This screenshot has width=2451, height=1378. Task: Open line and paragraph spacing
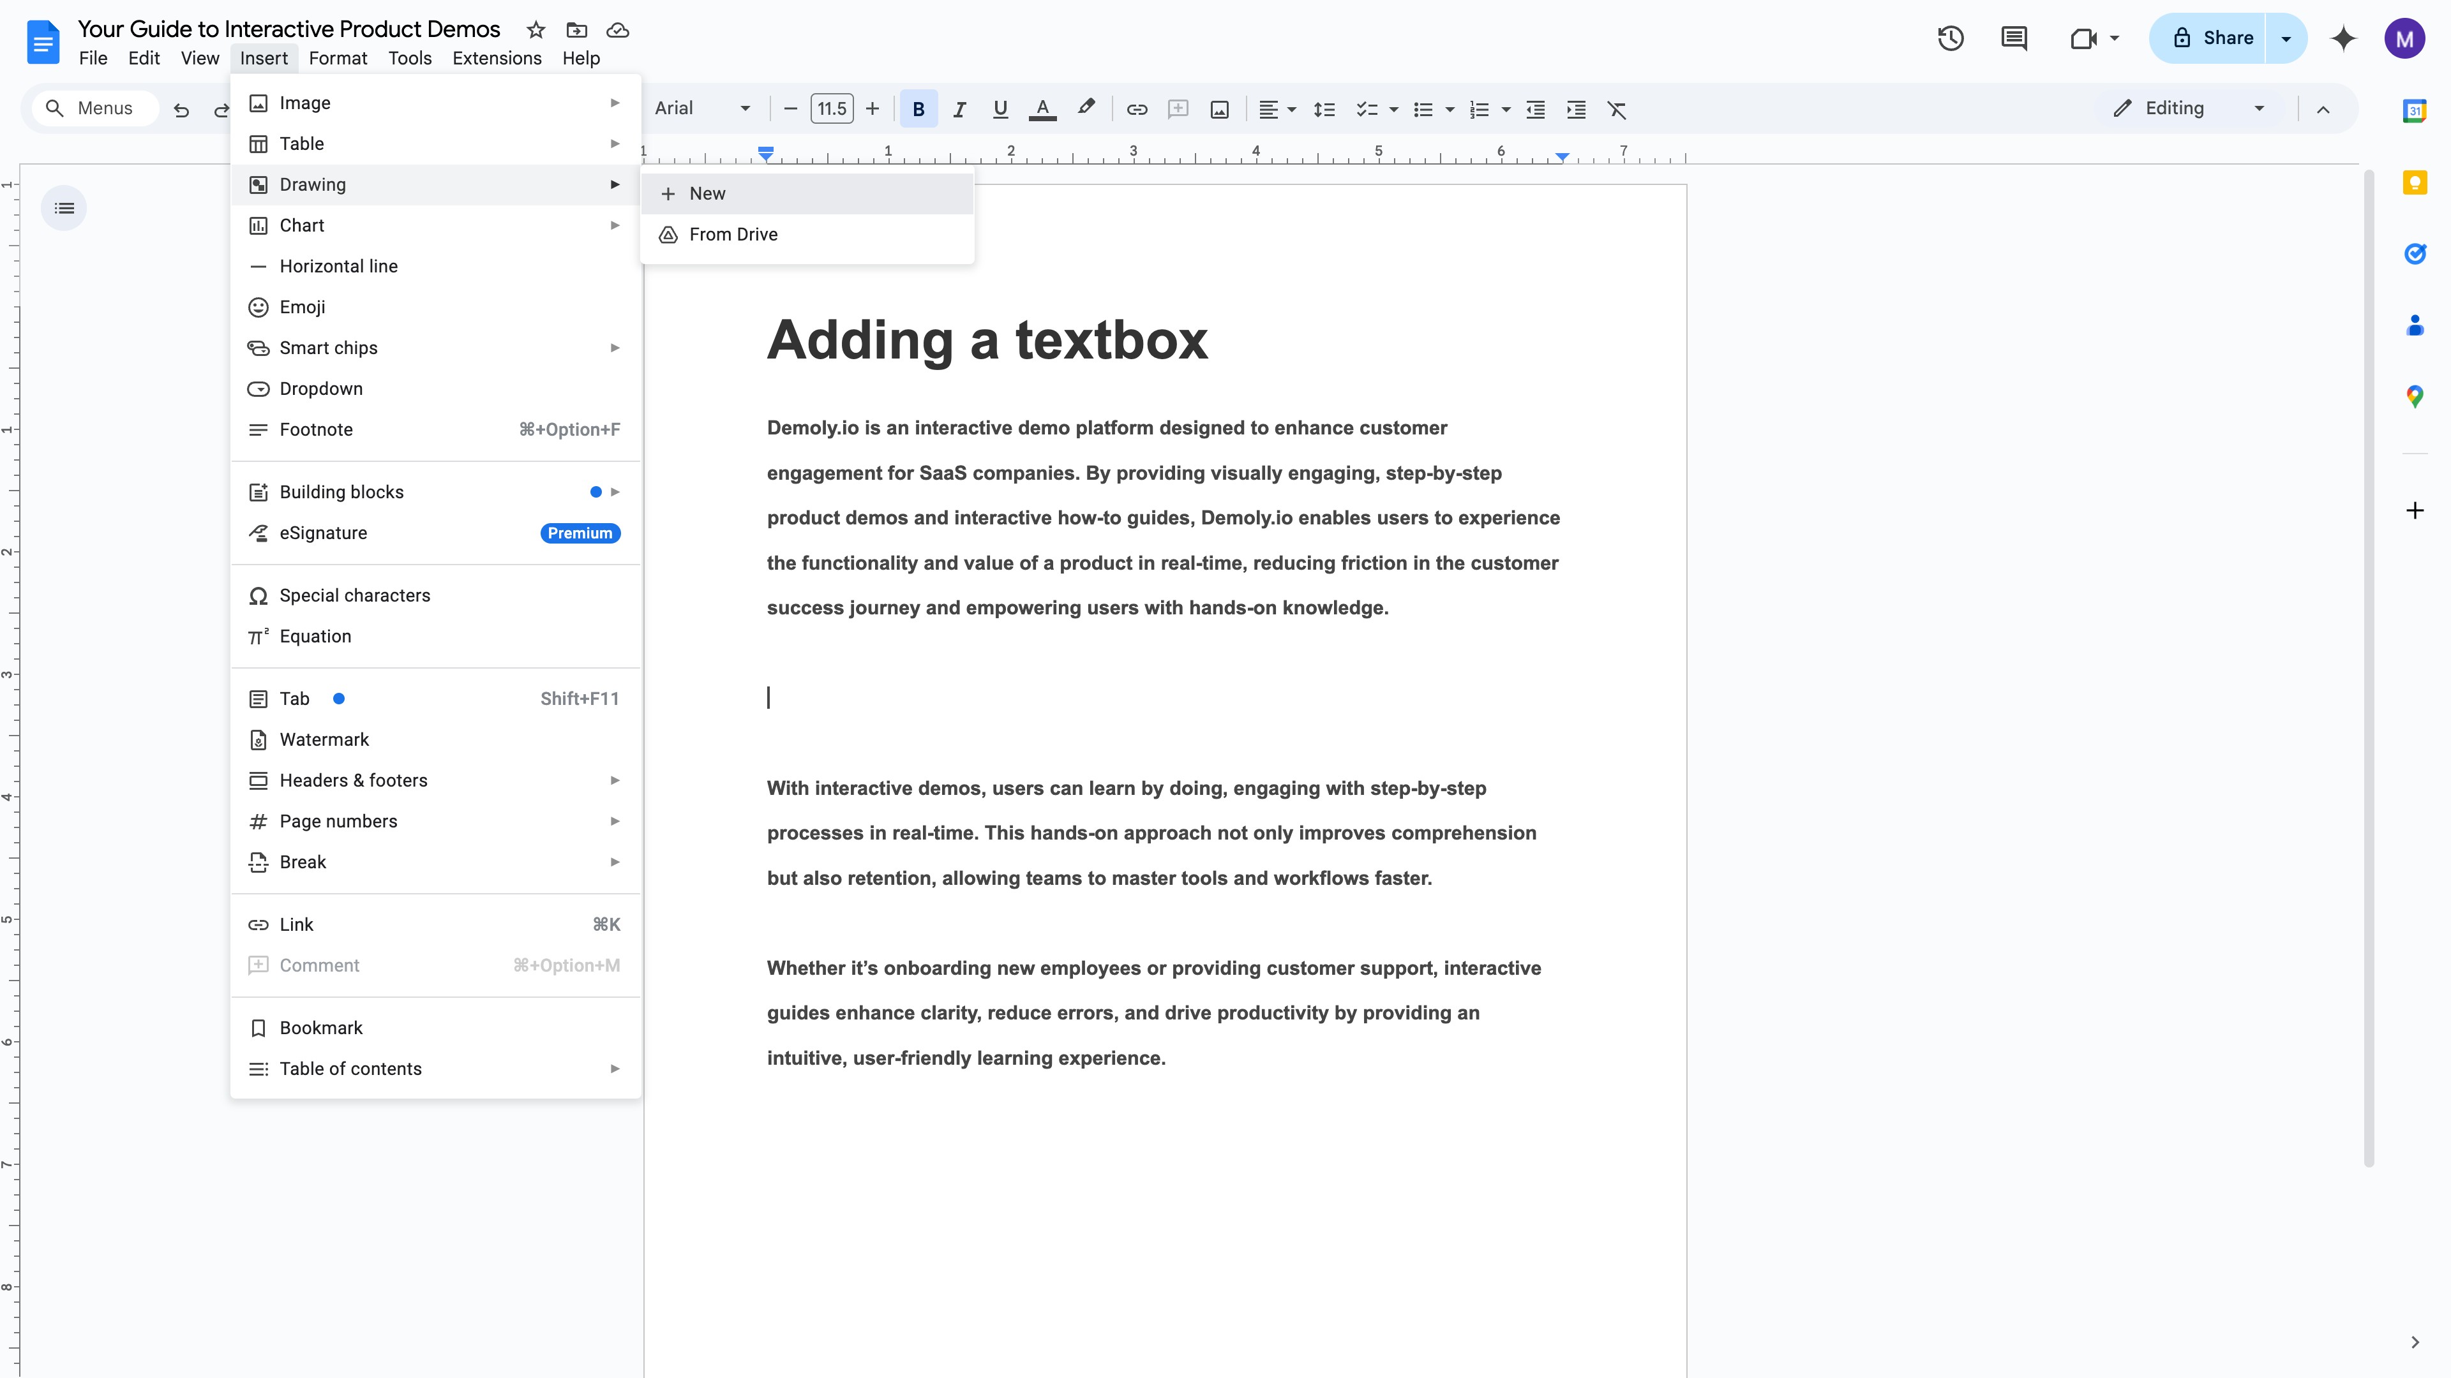pyautogui.click(x=1324, y=109)
